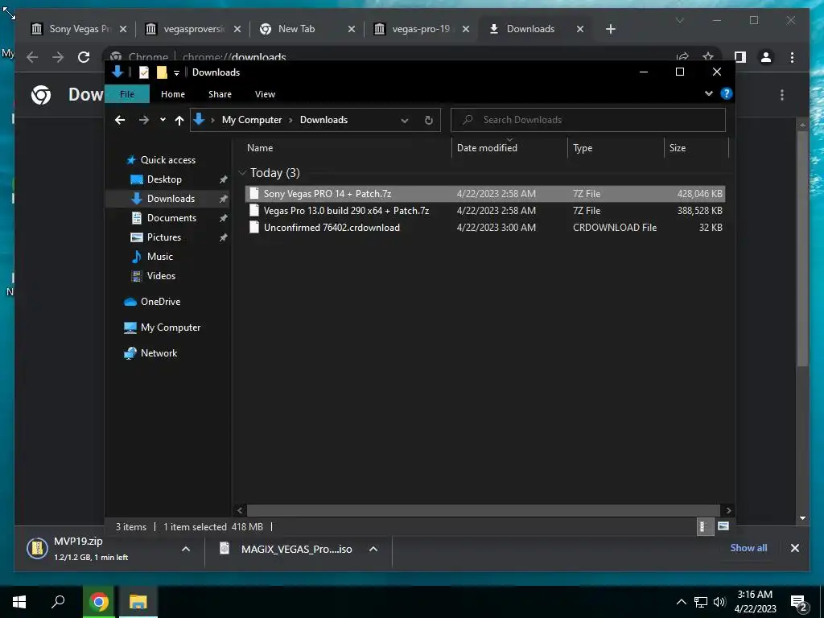Open volume control in system tray
This screenshot has width=824, height=618.
point(719,602)
